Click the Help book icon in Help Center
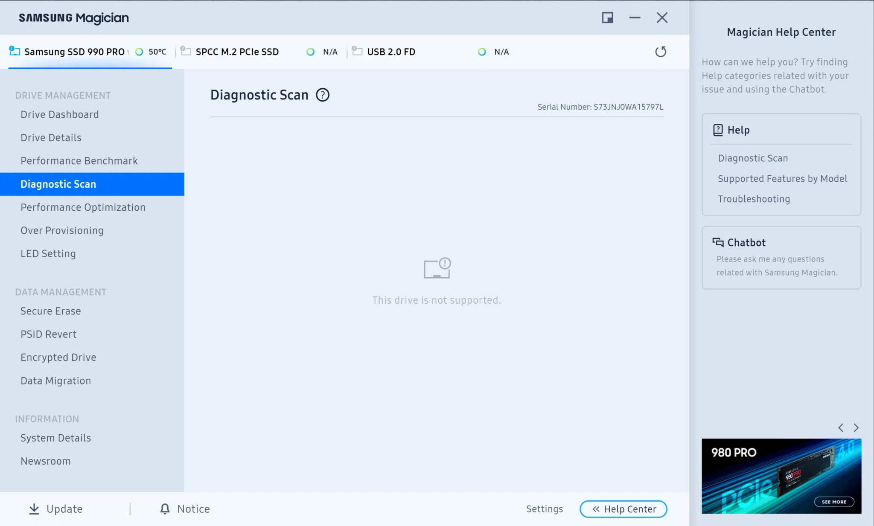The width and height of the screenshot is (874, 526). click(x=718, y=130)
